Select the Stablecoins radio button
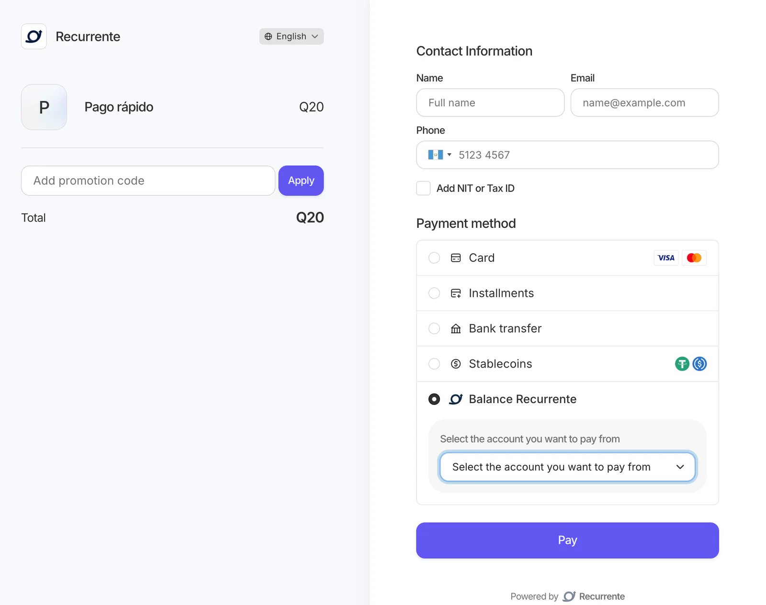The width and height of the screenshot is (766, 605). pos(434,364)
